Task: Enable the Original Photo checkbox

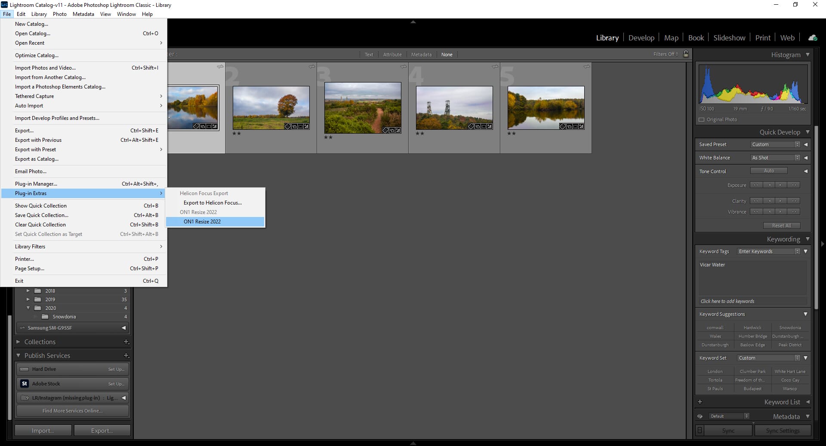Action: pos(702,119)
